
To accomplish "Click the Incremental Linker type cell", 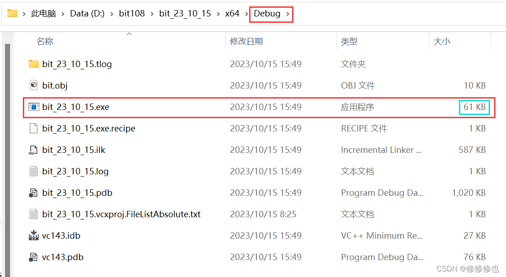I will 381,150.
